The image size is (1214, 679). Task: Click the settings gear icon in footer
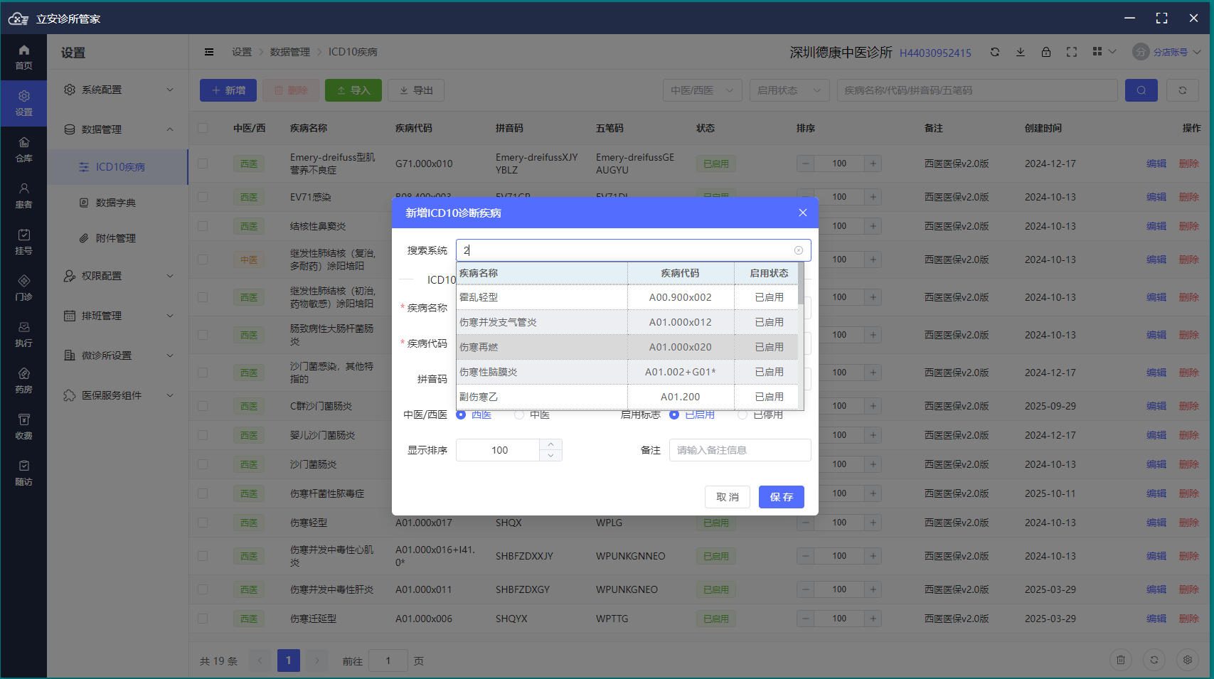pyautogui.click(x=1188, y=660)
